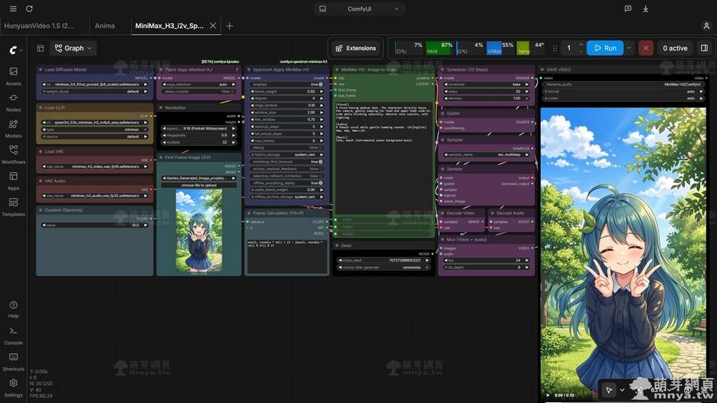The width and height of the screenshot is (717, 403).
Task: Open the feedback chat icon
Action: [x=628, y=9]
